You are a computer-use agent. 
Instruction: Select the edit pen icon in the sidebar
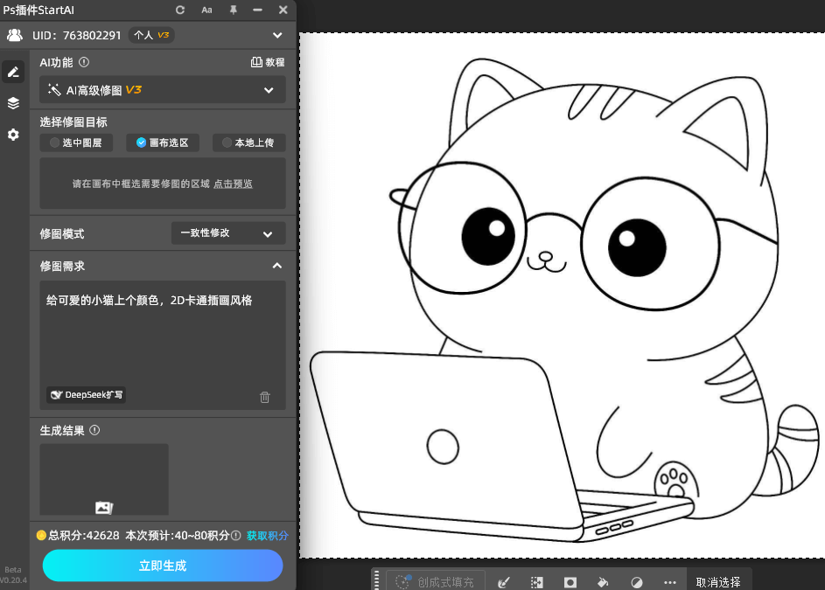(x=12, y=71)
